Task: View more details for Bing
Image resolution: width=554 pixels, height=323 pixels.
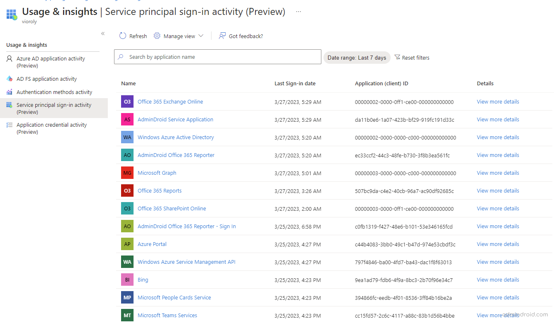Action: pos(498,280)
